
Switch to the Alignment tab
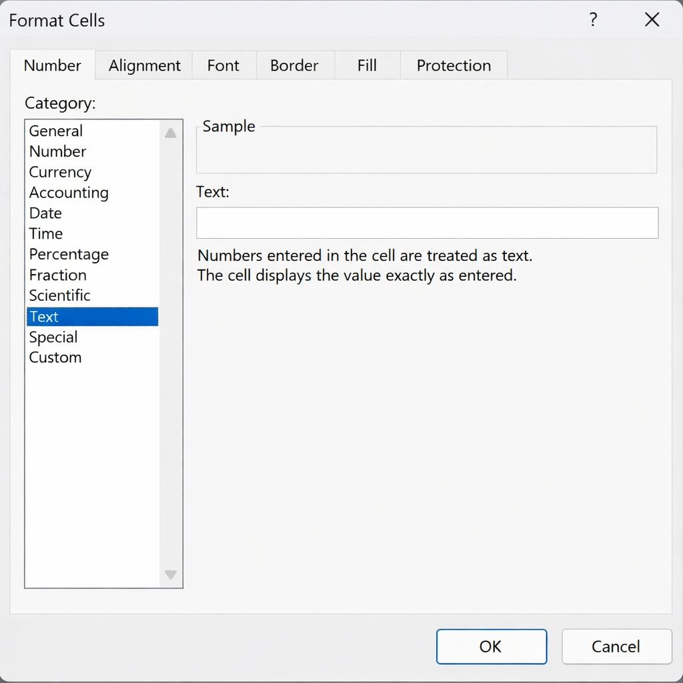[x=144, y=65]
